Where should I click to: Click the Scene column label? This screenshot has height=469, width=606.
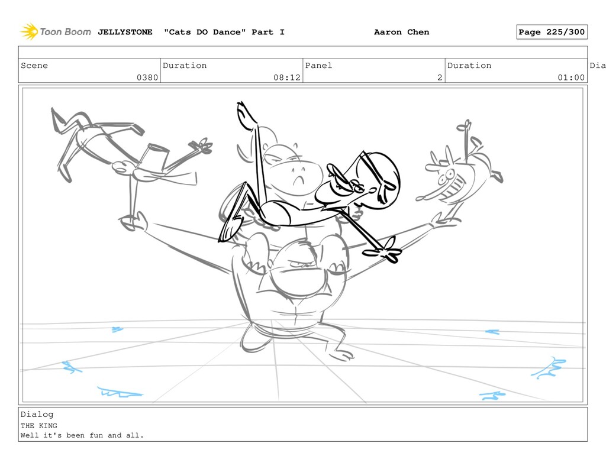coord(34,65)
